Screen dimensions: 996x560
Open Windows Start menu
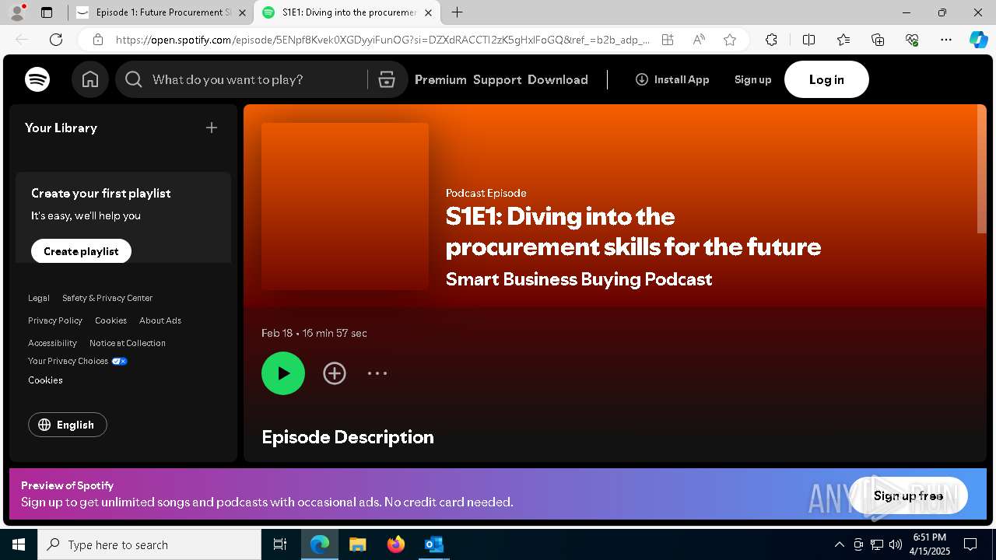point(19,544)
